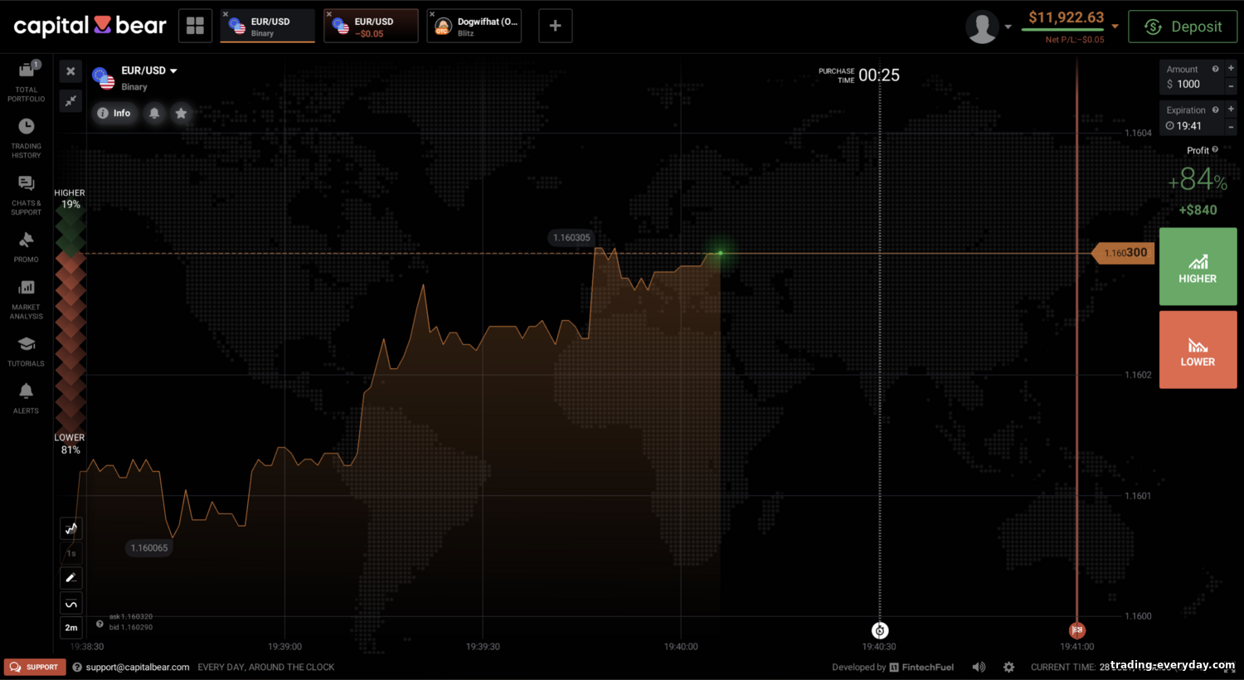The width and height of the screenshot is (1244, 680).
Task: Open the Tutorials graduation cap icon
Action: tap(26, 352)
